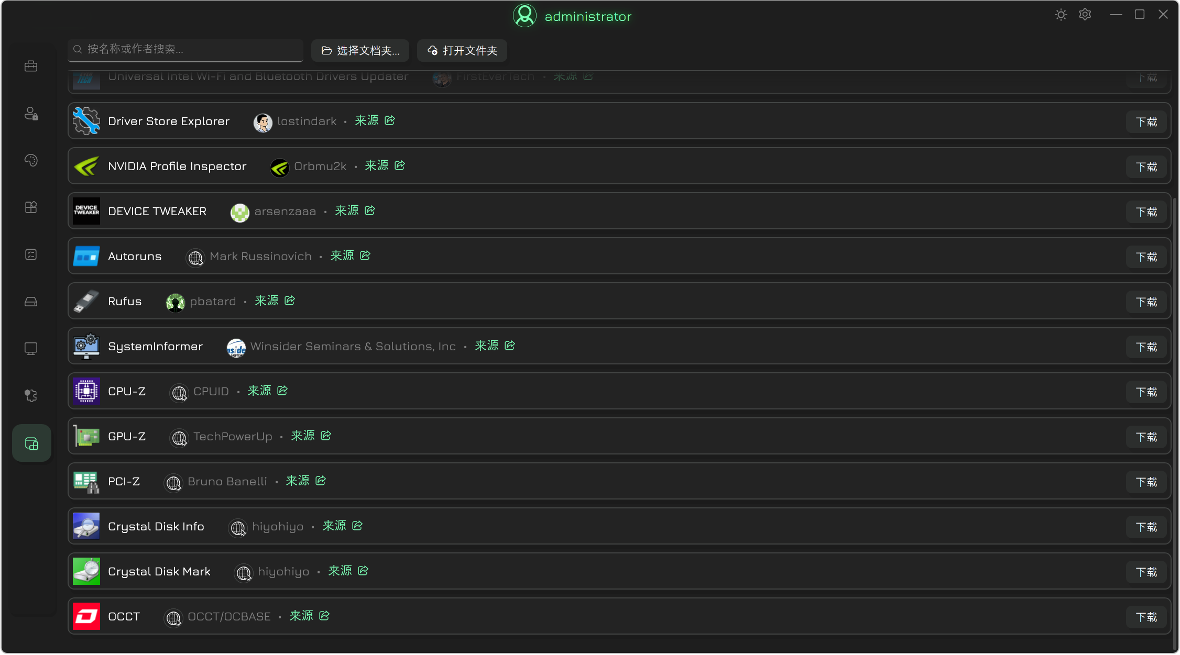Open the monitor display section in sidebar
Screen dimensions: 1180x655
pyautogui.click(x=31, y=349)
